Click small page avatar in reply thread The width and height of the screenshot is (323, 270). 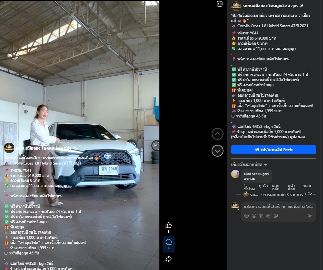coord(246,194)
